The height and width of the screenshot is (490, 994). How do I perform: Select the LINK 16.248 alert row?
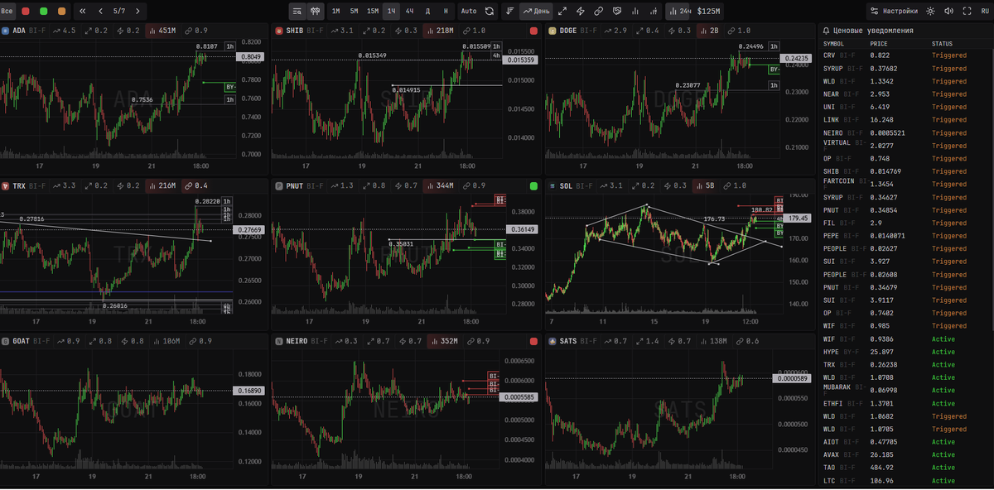click(906, 120)
